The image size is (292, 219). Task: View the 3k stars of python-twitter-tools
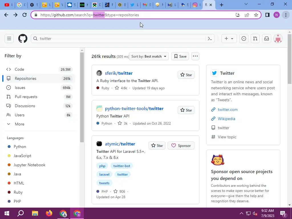point(123,123)
